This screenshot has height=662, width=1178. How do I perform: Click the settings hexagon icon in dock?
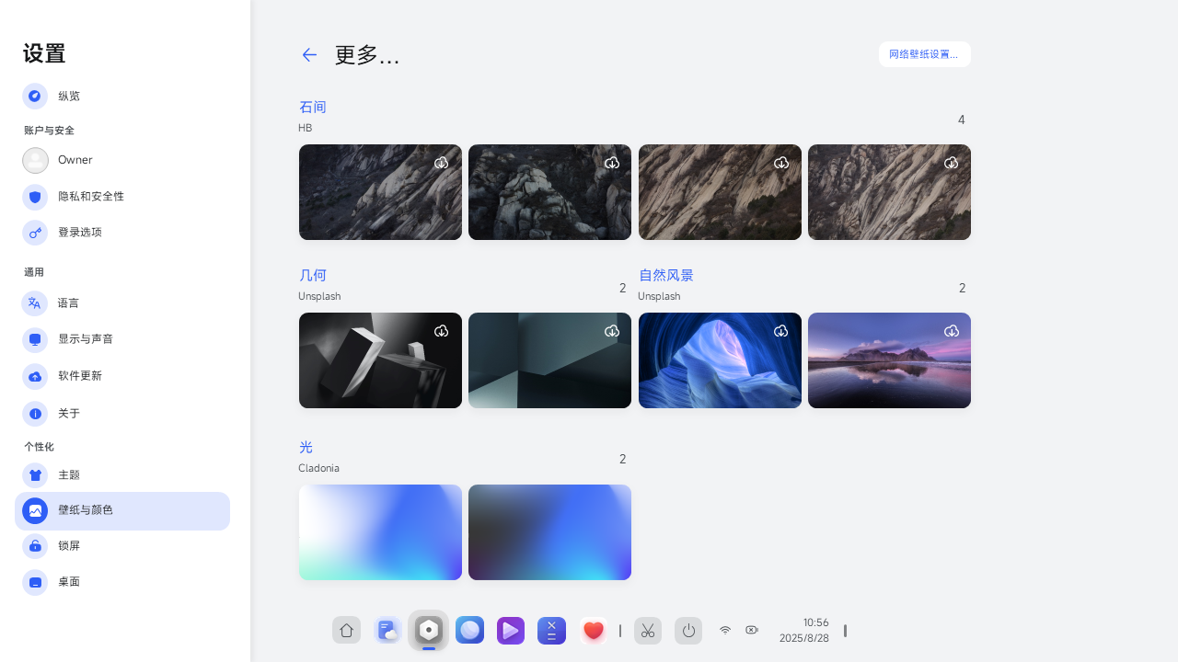coord(429,630)
